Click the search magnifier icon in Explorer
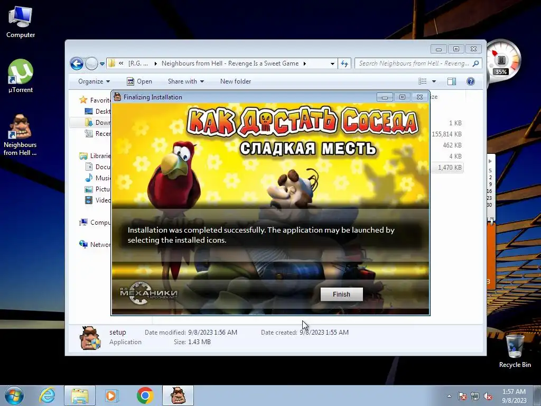Viewport: 541px width, 406px height. point(476,63)
